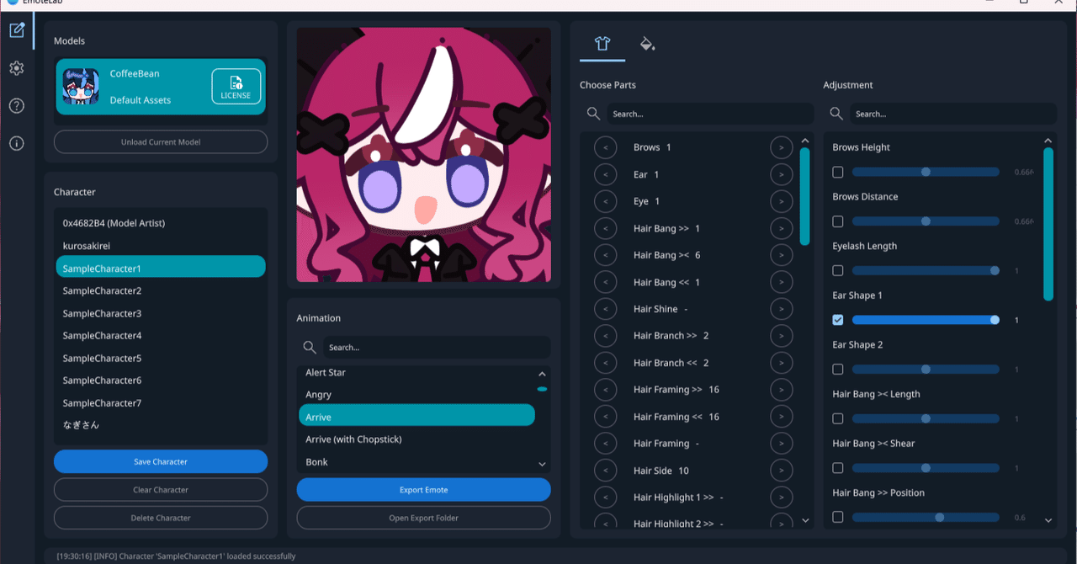Image resolution: width=1077 pixels, height=564 pixels.
Task: Enable Hair Bang >> Position checkbox
Action: 838,517
